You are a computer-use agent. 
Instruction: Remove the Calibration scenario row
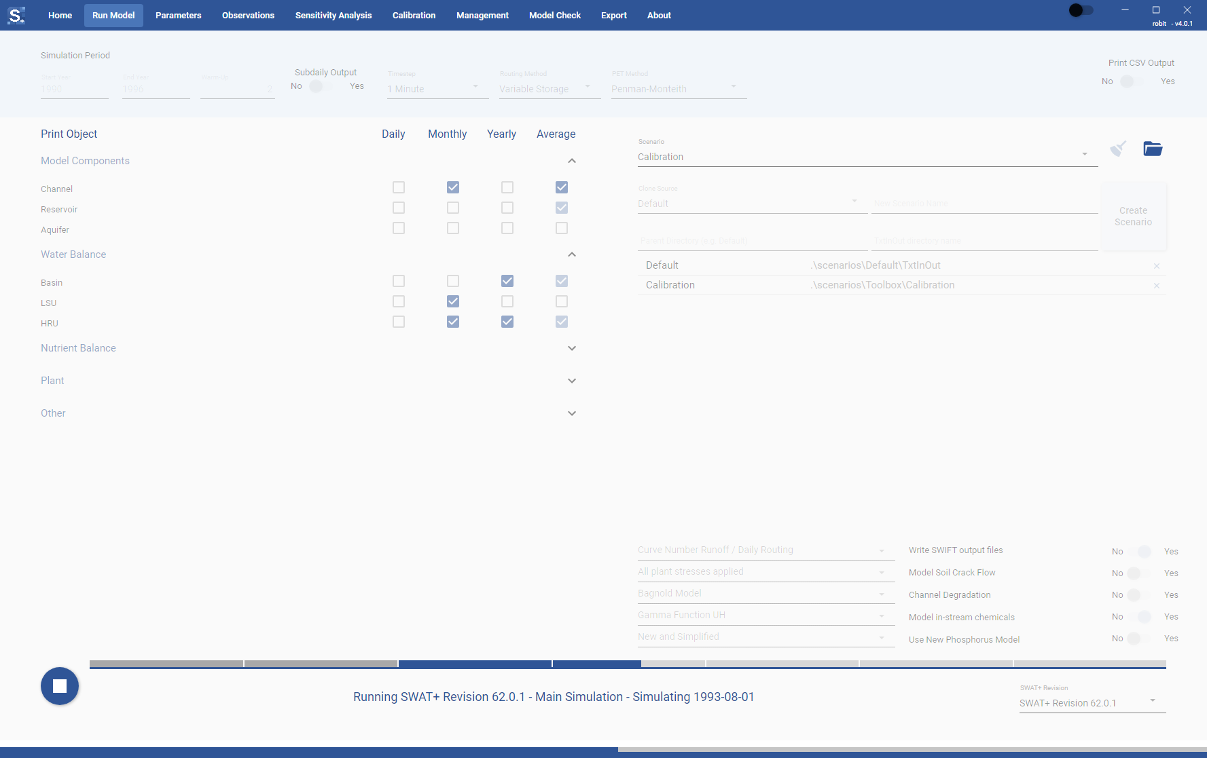[1156, 286]
